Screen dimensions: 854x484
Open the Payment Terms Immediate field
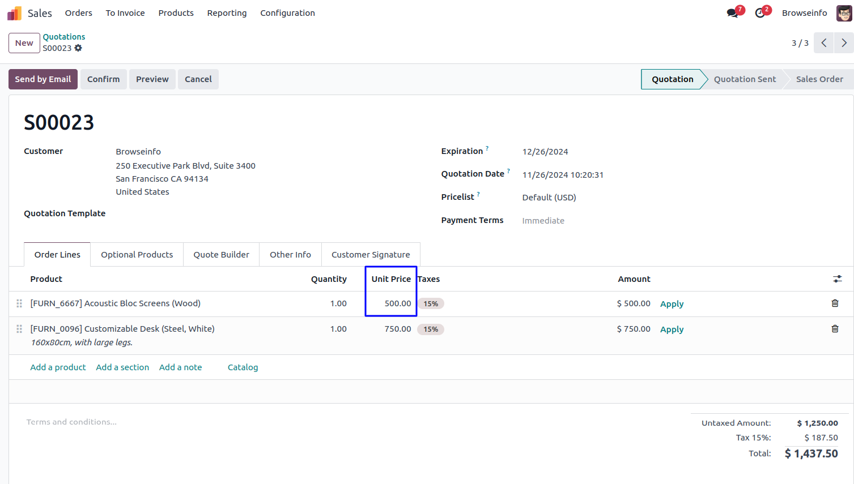pyautogui.click(x=543, y=221)
